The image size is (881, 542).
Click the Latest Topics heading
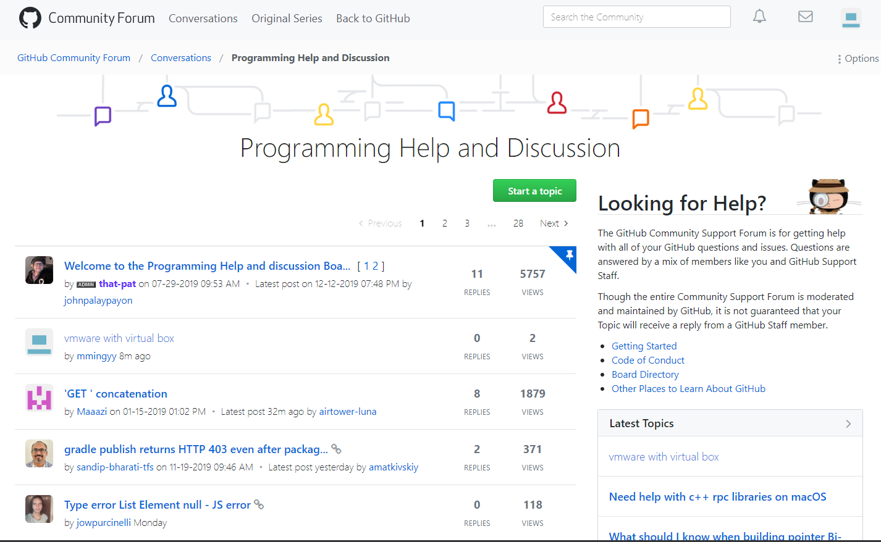pyautogui.click(x=641, y=423)
